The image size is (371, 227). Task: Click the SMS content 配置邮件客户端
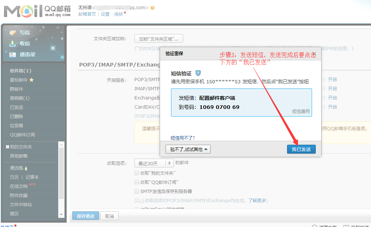(217, 98)
